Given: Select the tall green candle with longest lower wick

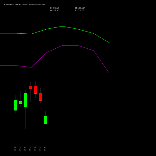Looking at the screenshot, I should coord(26,100).
